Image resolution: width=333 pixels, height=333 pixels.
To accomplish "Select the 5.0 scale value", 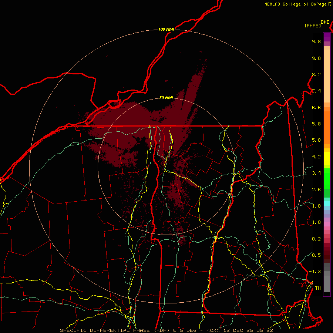I will tap(316, 140).
